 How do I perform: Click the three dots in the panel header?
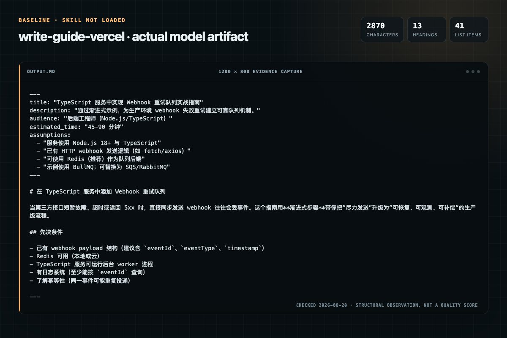[x=473, y=71]
